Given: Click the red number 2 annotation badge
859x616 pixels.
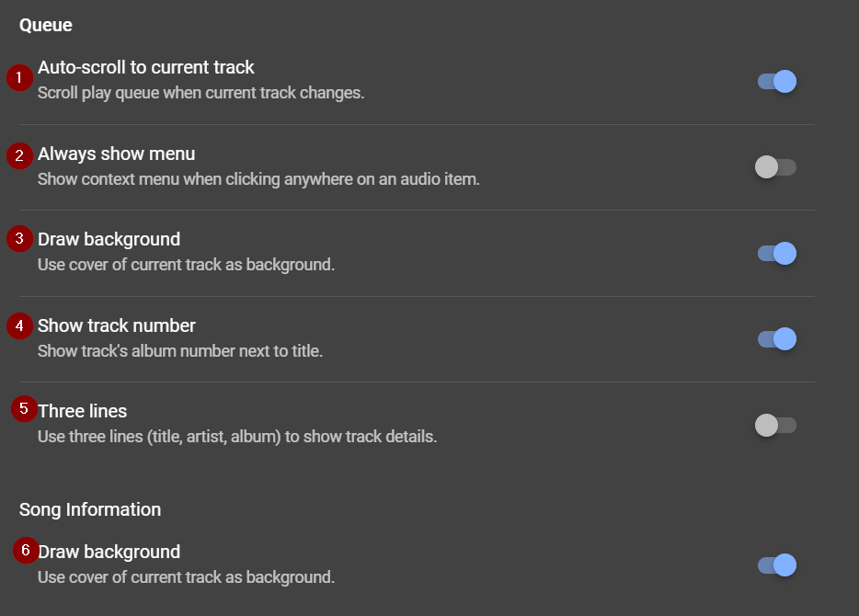Looking at the screenshot, I should tap(19, 155).
